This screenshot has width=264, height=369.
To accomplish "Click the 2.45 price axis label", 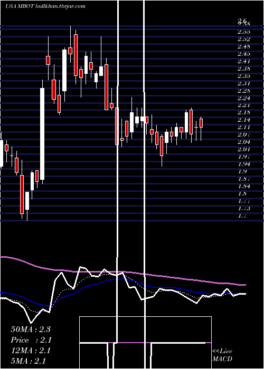I will pyautogui.click(x=244, y=54).
